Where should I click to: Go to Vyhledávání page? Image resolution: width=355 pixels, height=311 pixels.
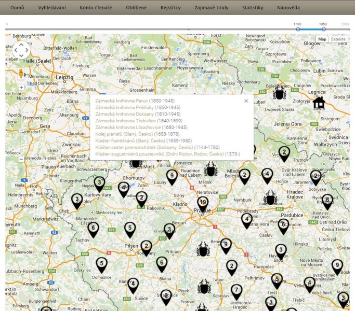pos(52,8)
